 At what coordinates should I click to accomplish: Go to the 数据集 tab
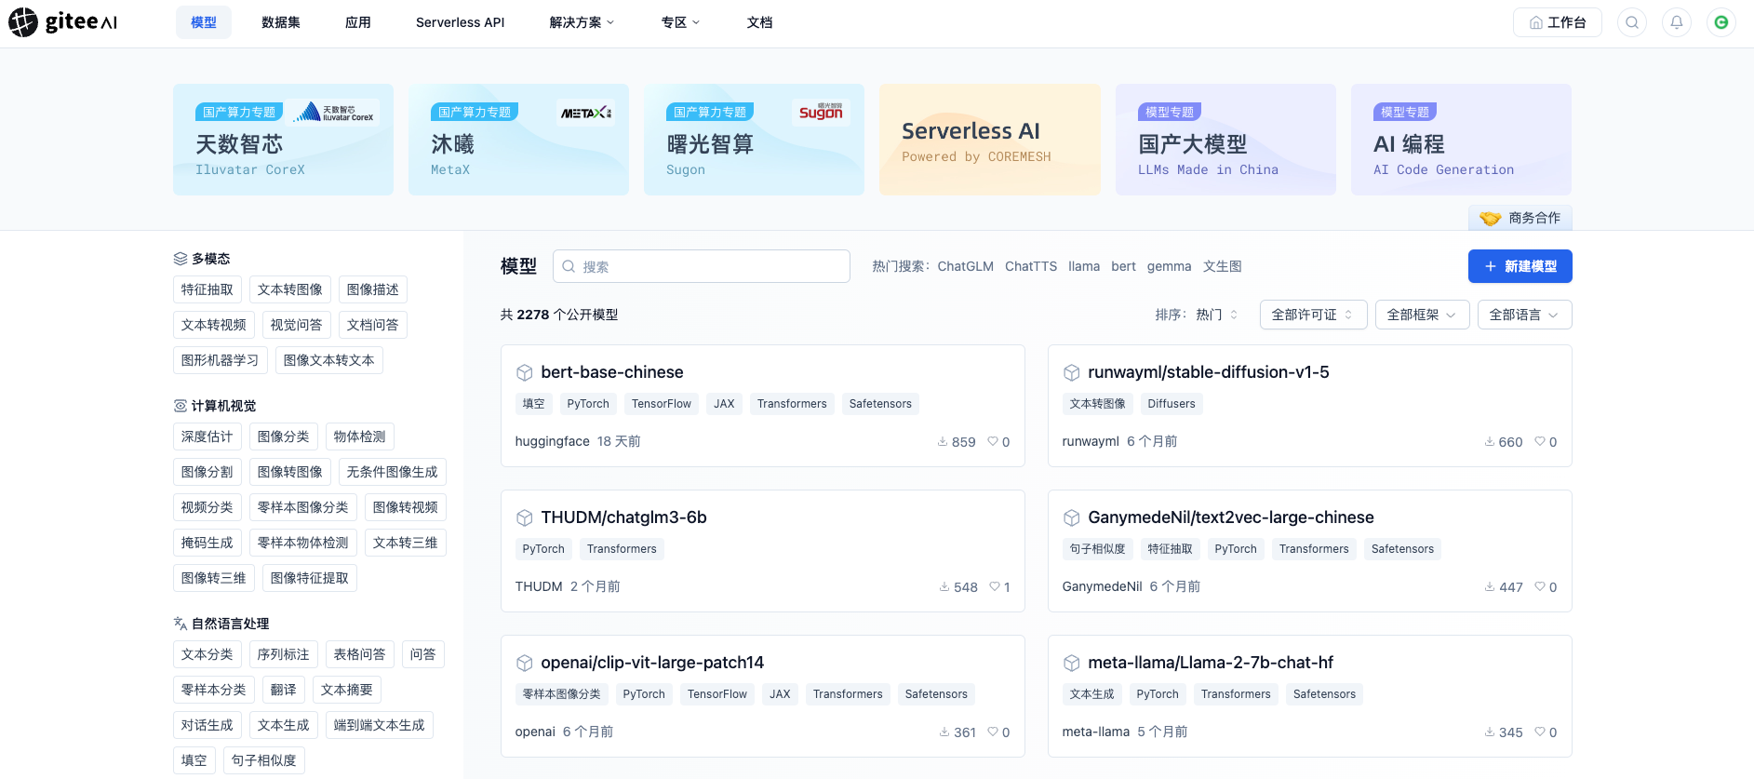point(281,22)
